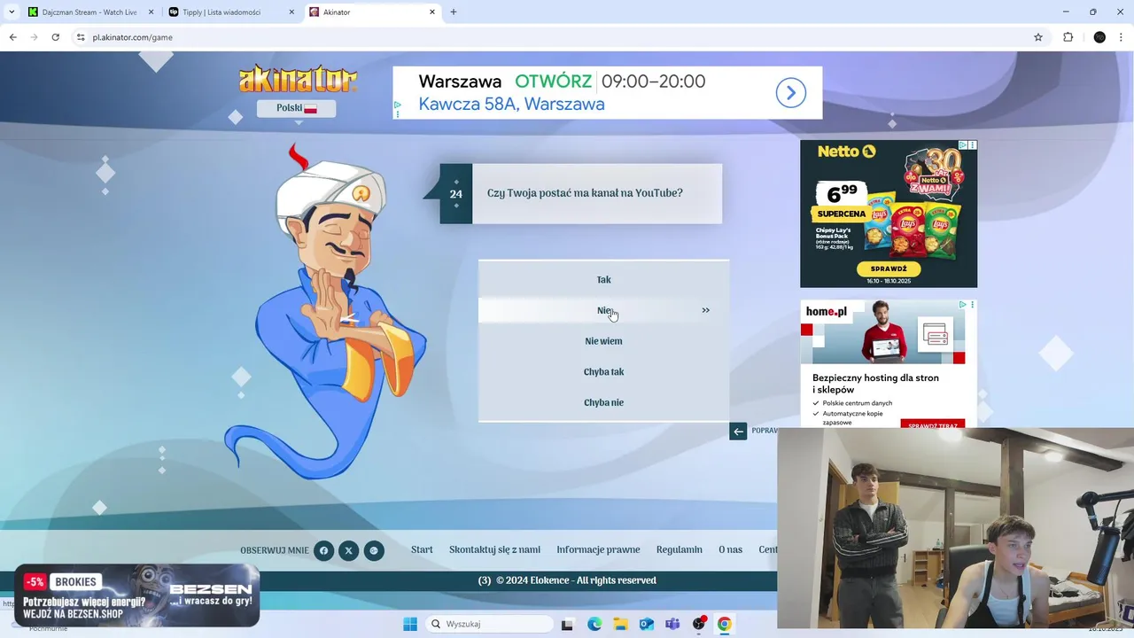The width and height of the screenshot is (1134, 638).
Task: Open the Windows Start menu
Action: point(409,624)
